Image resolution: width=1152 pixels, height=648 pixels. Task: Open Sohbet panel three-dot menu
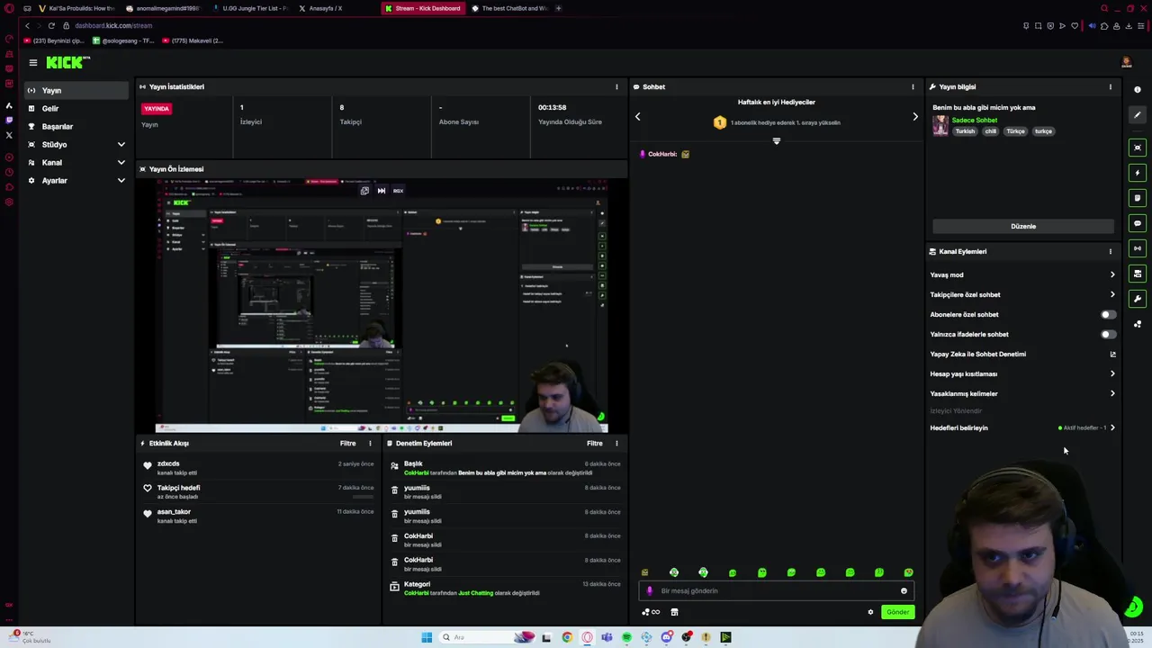click(913, 87)
